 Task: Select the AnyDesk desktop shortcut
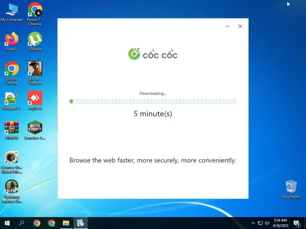(35, 100)
